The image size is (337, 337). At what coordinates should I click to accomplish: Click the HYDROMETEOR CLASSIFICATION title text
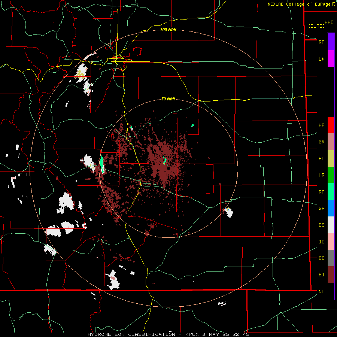pyautogui.click(x=131, y=334)
